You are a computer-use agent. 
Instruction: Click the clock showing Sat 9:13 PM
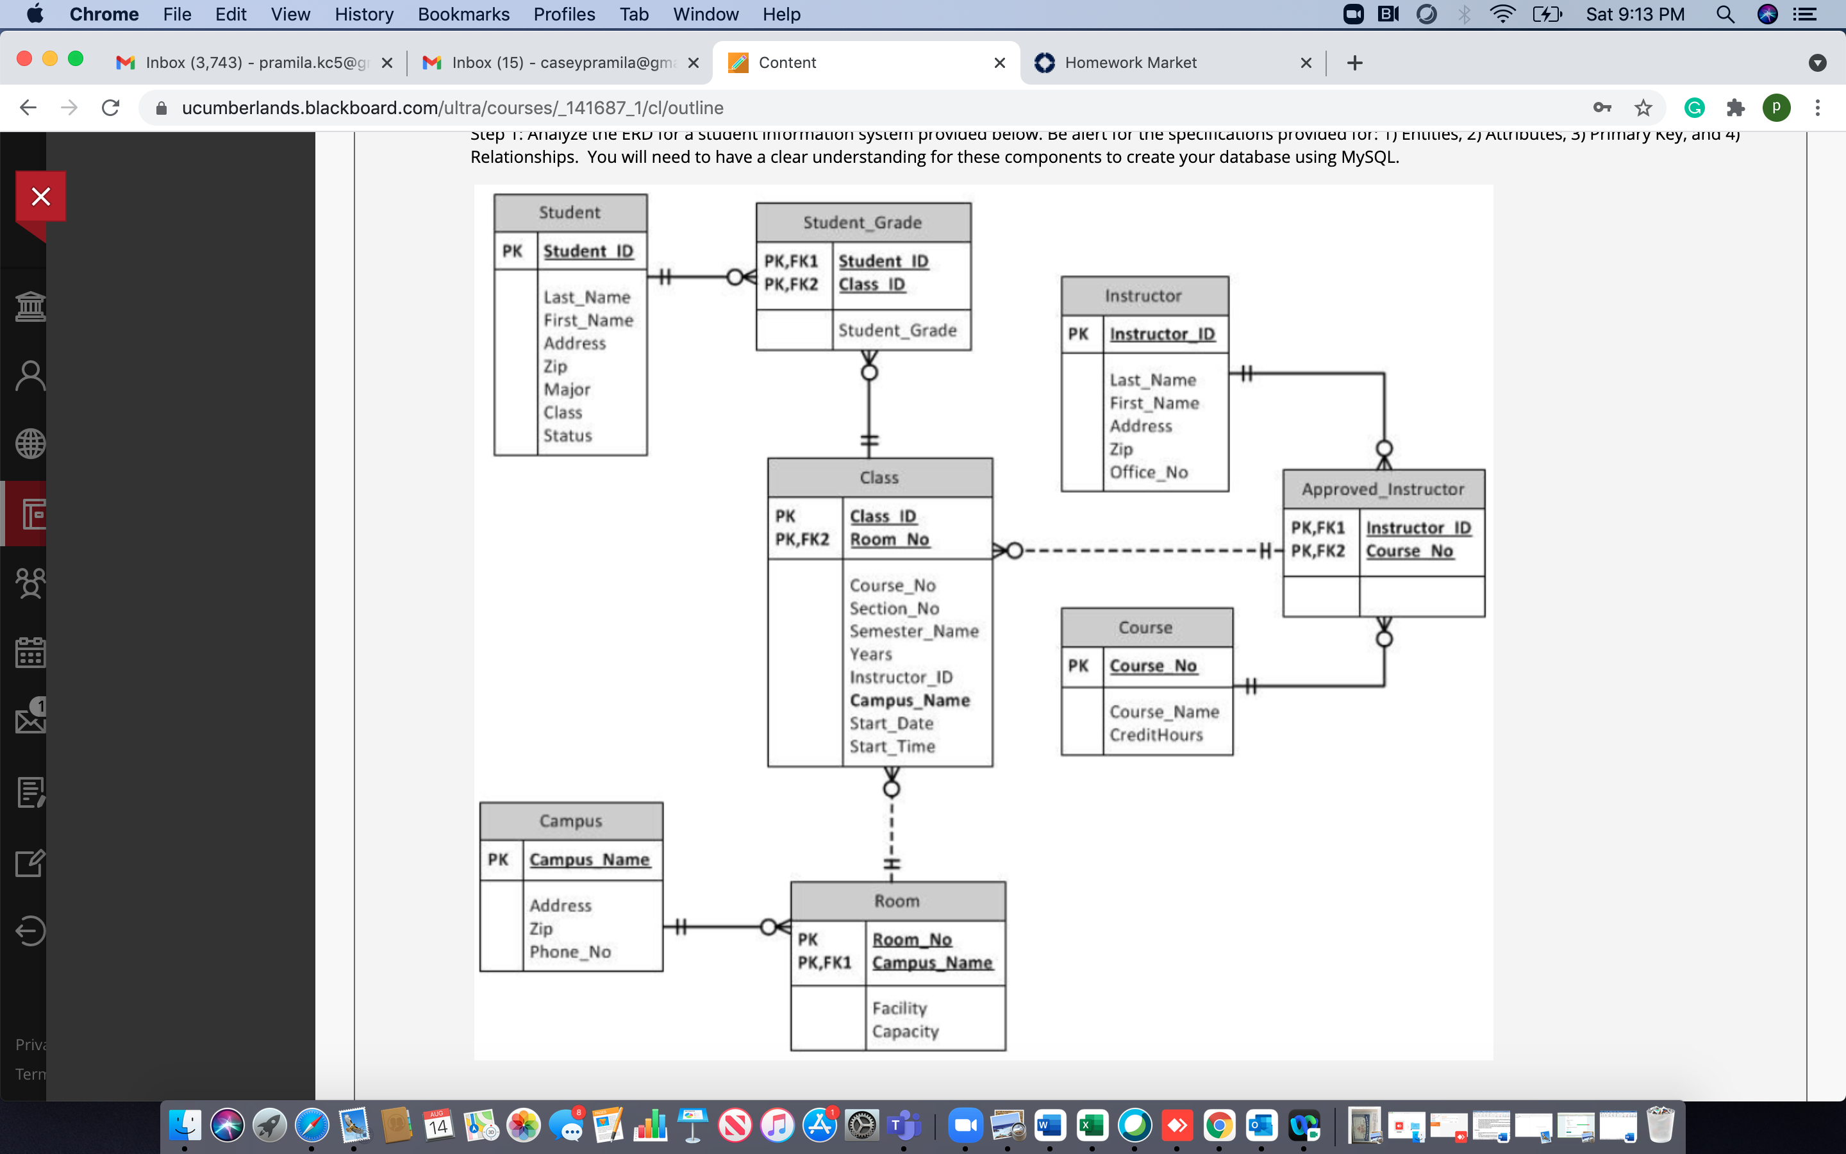point(1634,13)
